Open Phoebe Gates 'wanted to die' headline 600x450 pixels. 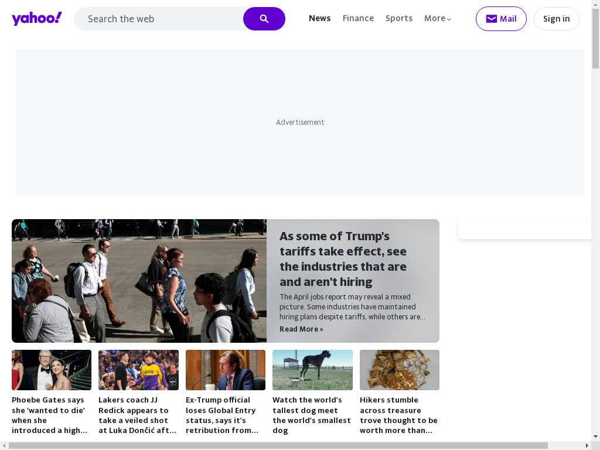click(50, 415)
